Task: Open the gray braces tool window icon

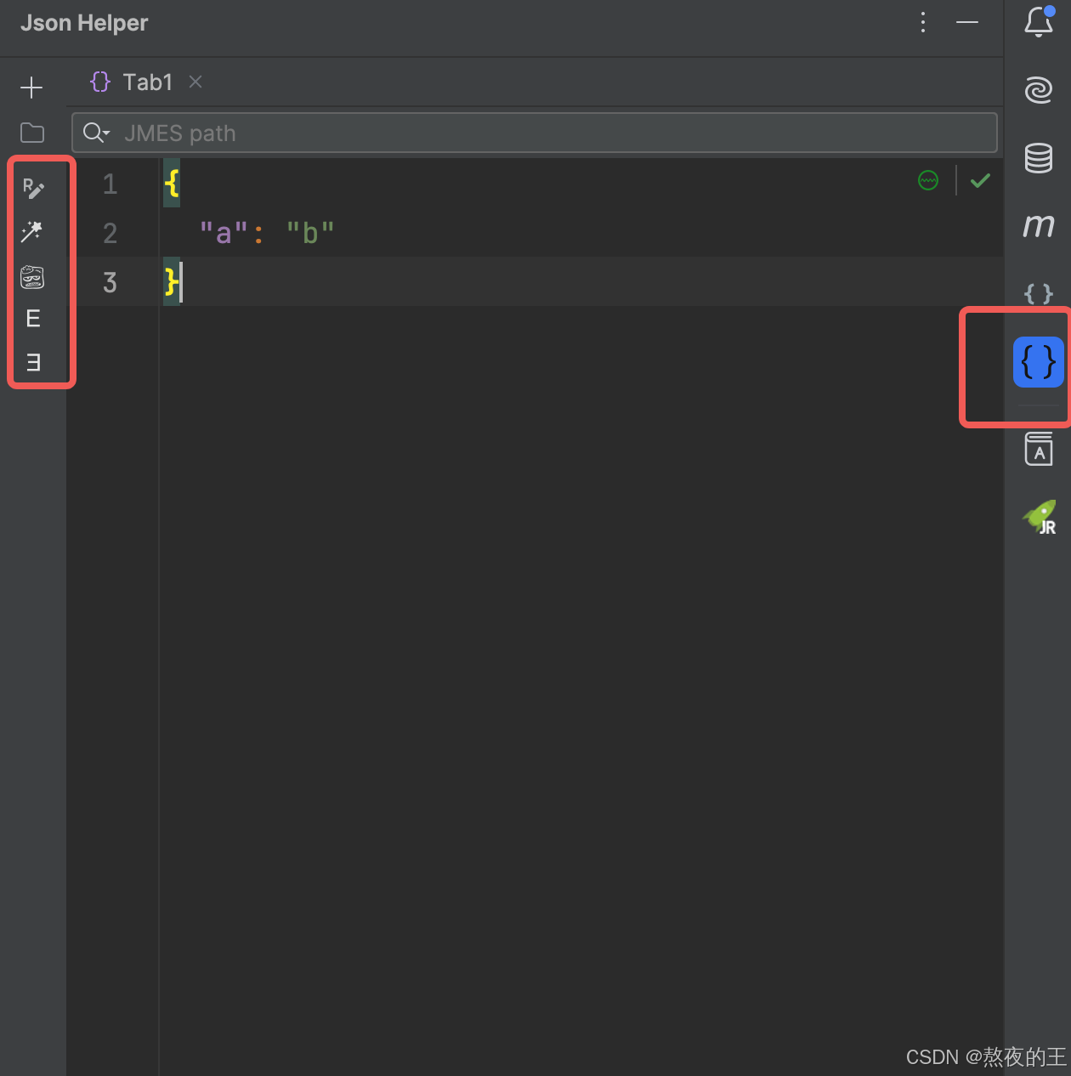Action: point(1039,293)
